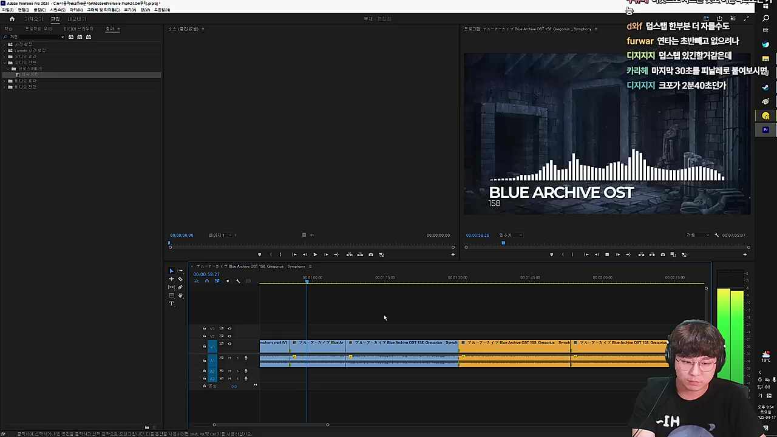Viewport: 777px width, 437px height.
Task: Open the File menu (F)
Action: pyautogui.click(x=7, y=10)
